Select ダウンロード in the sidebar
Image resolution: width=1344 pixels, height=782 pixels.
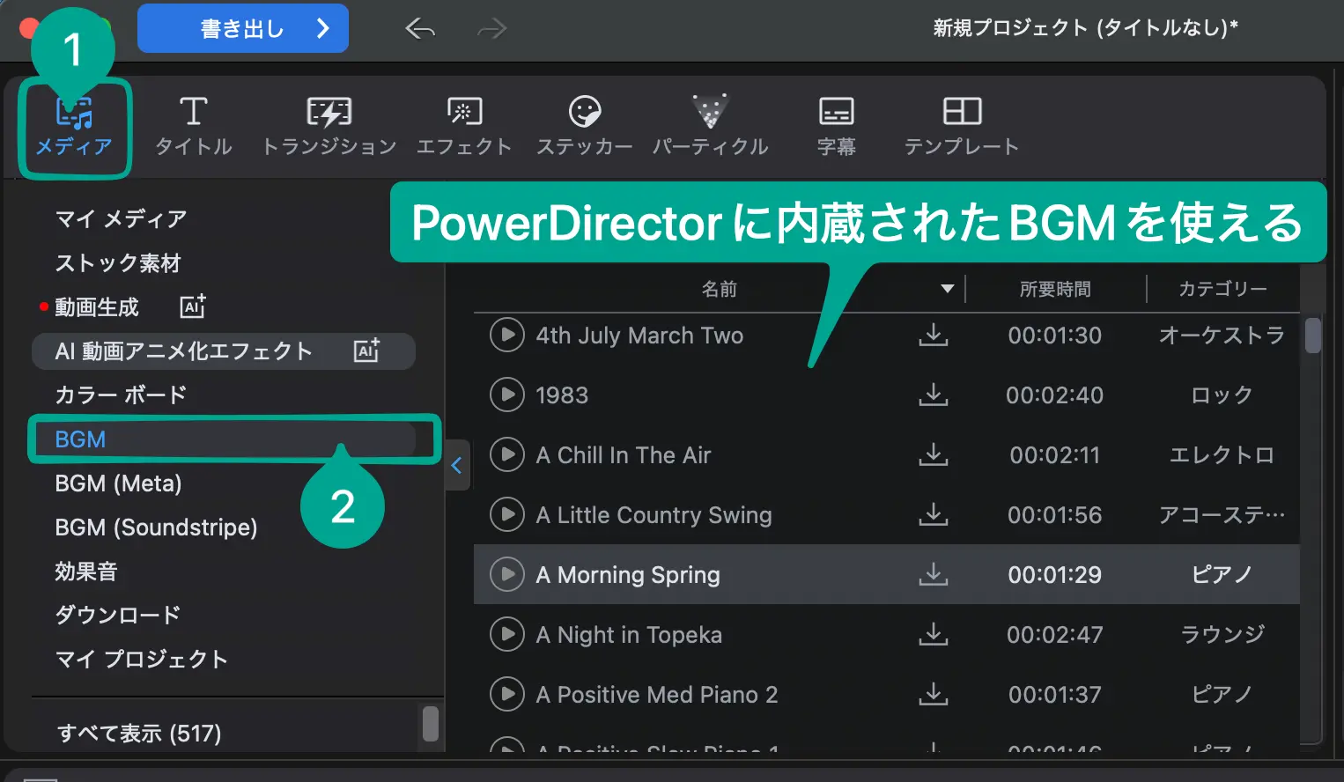(x=118, y=615)
